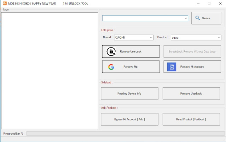The width and height of the screenshot is (226, 142).
Task: Click the magnifier icon on Device button
Action: 197,18
